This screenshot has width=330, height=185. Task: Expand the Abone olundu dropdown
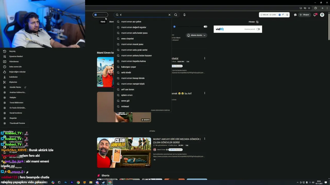196,35
